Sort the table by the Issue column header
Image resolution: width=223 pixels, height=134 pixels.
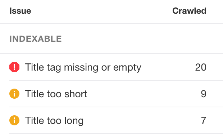pos(20,11)
